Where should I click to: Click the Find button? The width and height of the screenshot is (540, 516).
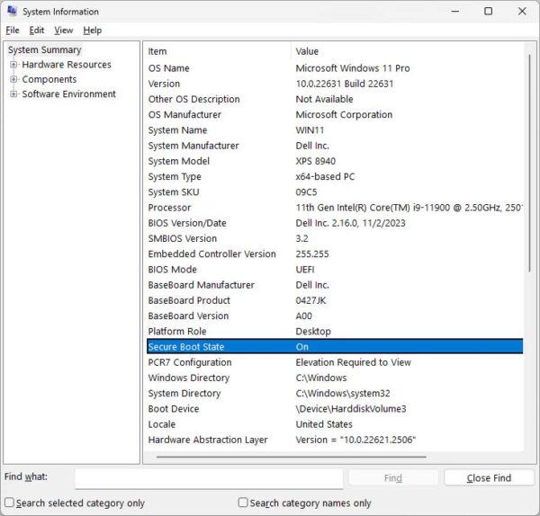coord(393,478)
